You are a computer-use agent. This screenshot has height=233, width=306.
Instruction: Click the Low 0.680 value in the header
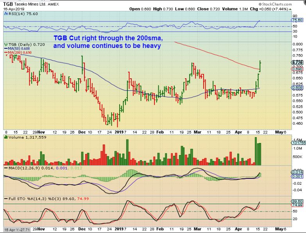pyautogui.click(x=185, y=9)
